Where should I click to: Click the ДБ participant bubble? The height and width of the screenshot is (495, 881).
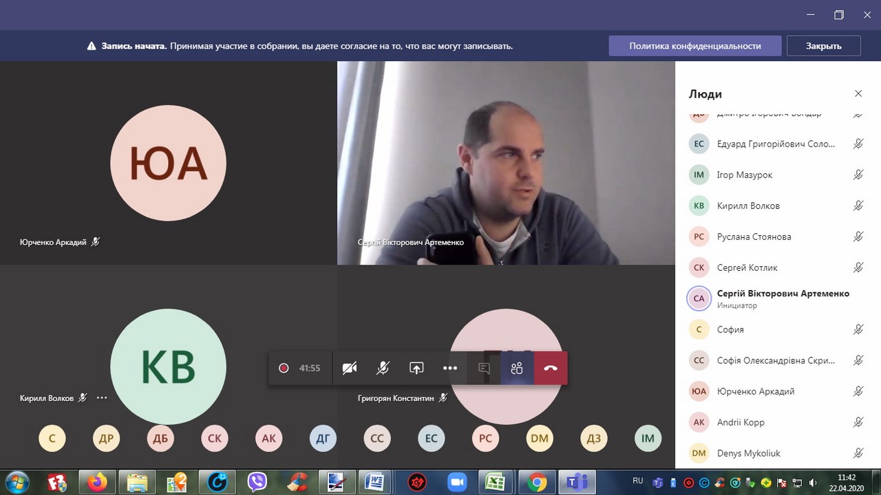click(x=160, y=438)
